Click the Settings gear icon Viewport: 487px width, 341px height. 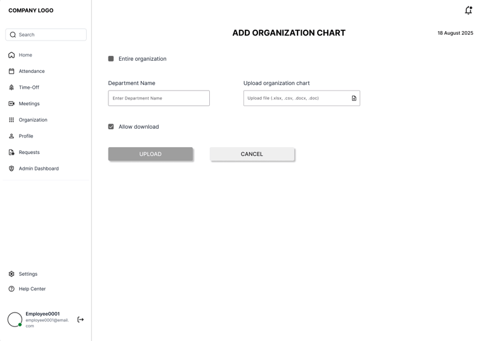click(11, 274)
